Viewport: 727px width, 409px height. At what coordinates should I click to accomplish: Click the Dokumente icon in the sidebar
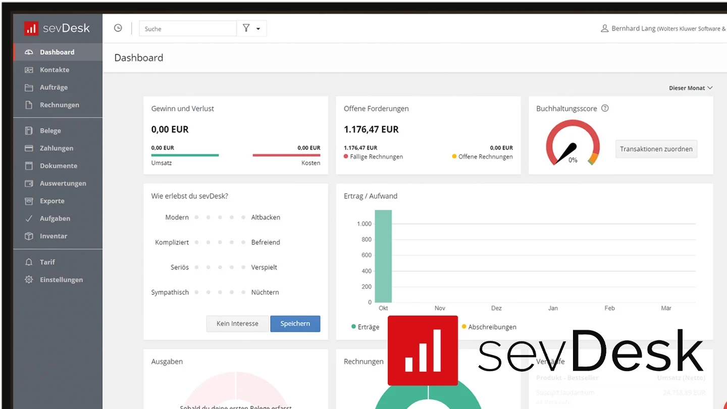click(x=29, y=166)
